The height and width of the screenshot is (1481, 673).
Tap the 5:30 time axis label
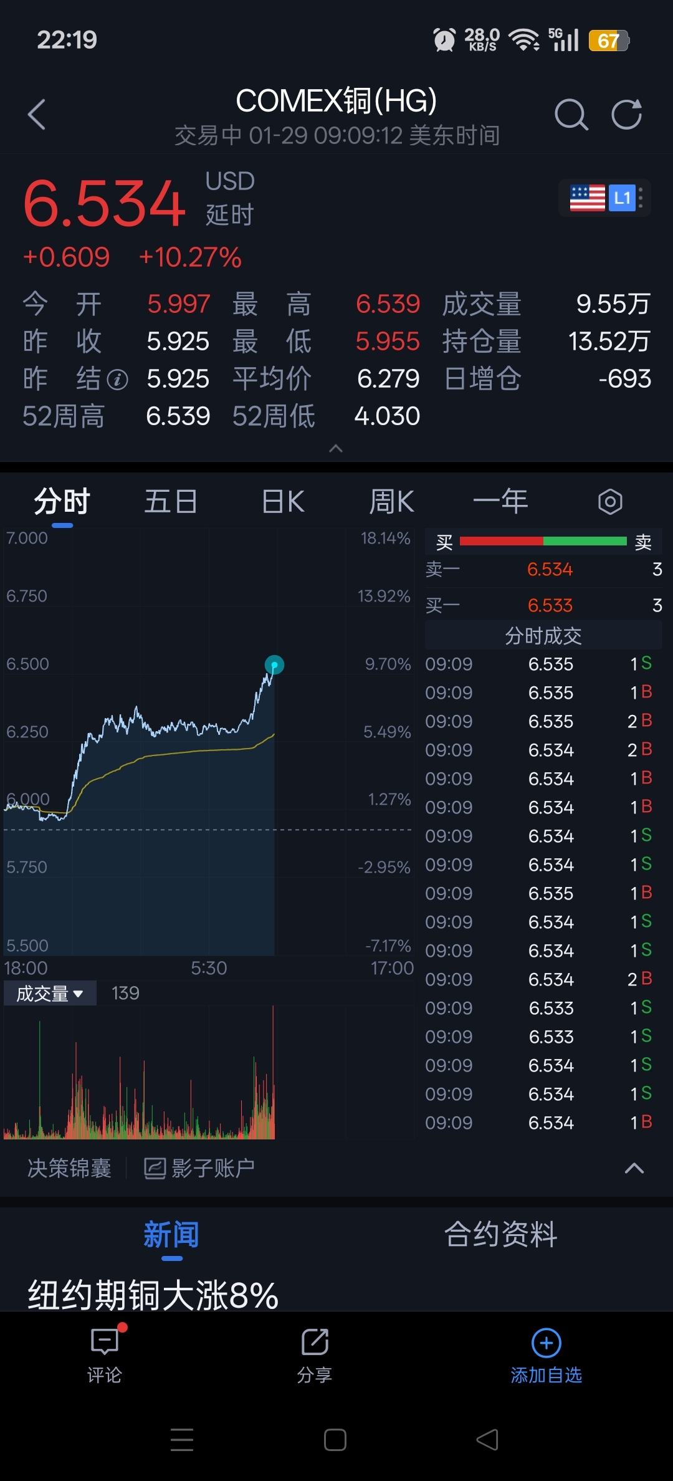click(x=209, y=968)
